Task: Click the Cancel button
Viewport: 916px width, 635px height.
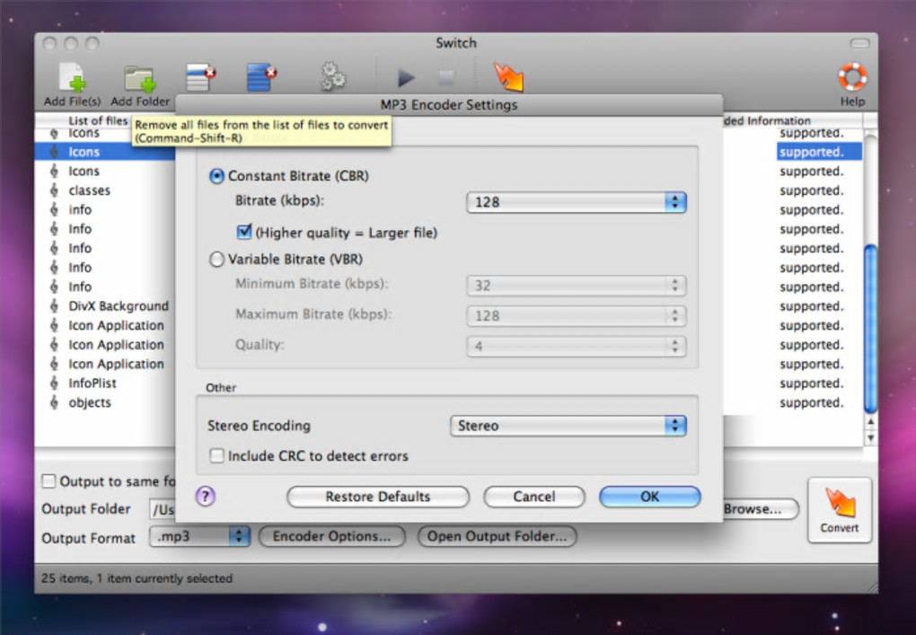Action: click(x=534, y=497)
